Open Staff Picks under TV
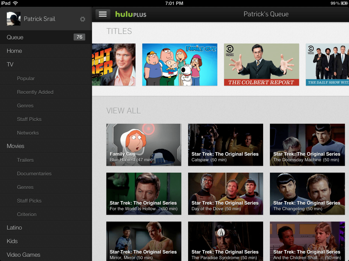This screenshot has width=349, height=261. pos(29,119)
